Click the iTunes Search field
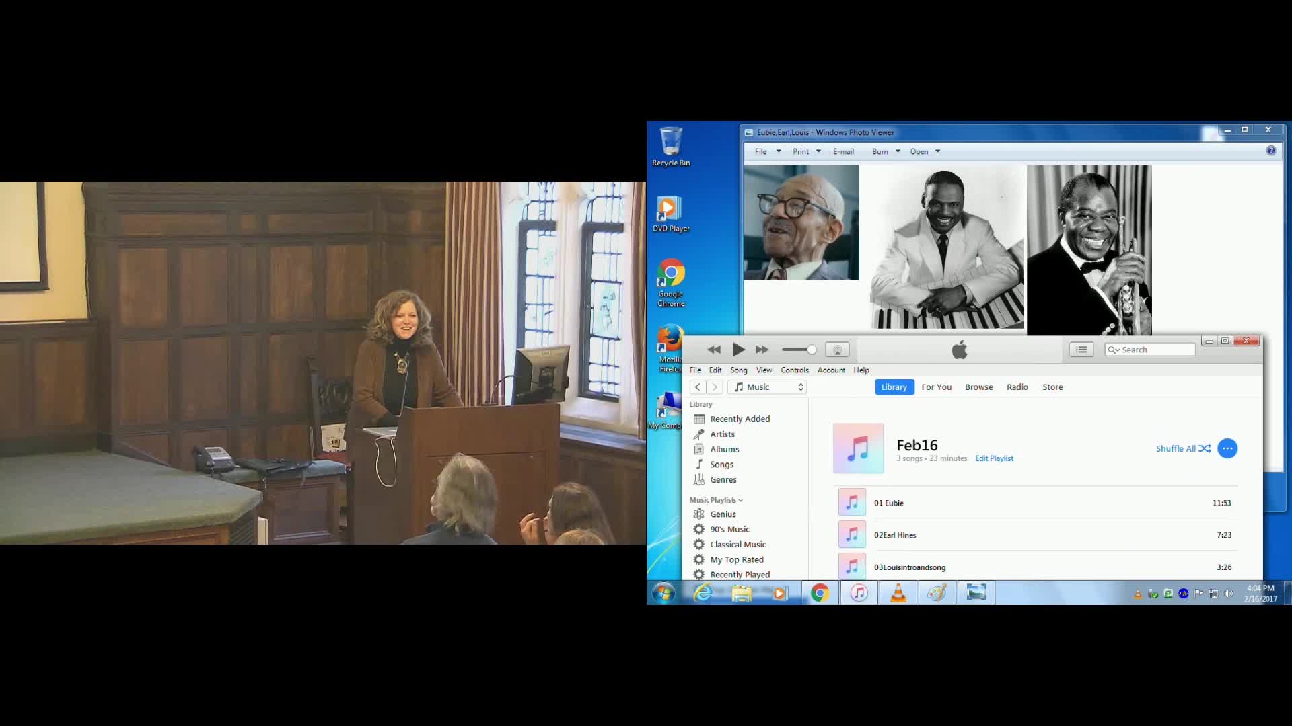This screenshot has width=1292, height=726. point(1150,350)
